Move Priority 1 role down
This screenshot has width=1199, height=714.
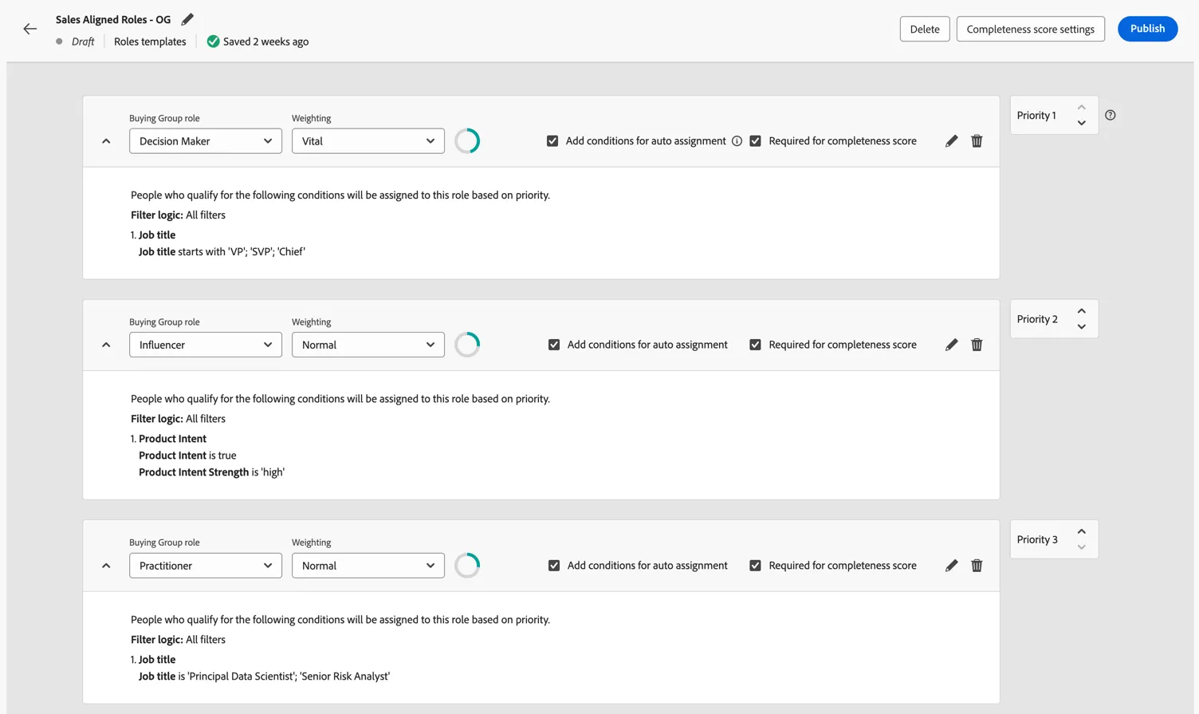coord(1082,123)
